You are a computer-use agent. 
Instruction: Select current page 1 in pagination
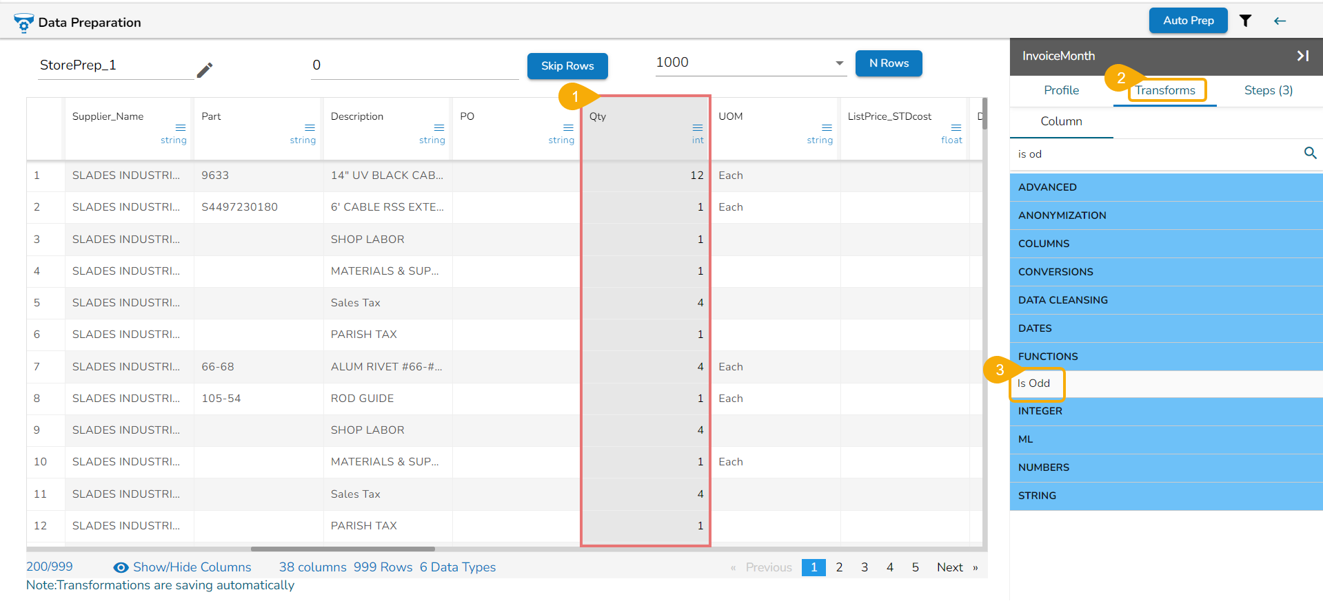coord(814,567)
